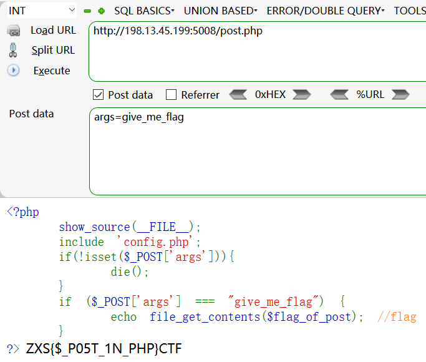
Task: Enable the Referrer checkbox
Action: 171,95
